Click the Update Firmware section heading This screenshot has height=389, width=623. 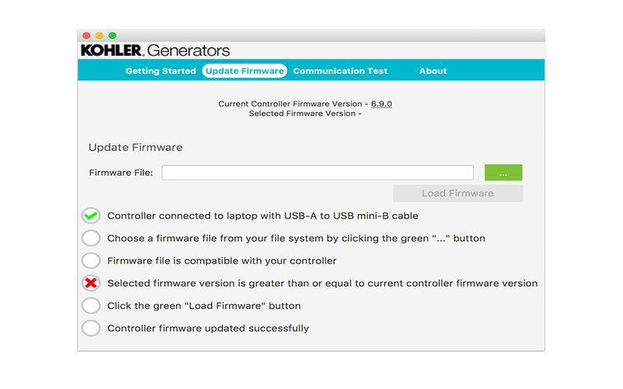(136, 147)
